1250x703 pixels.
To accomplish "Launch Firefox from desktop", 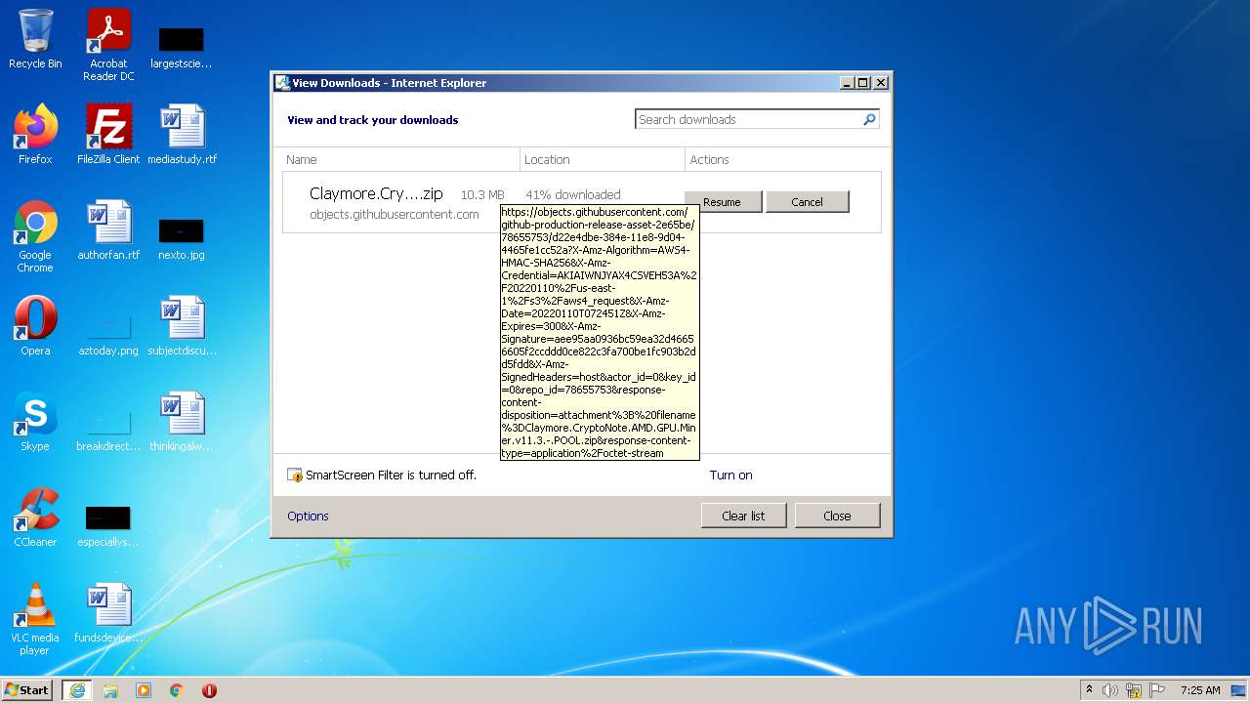I will 35,135.
